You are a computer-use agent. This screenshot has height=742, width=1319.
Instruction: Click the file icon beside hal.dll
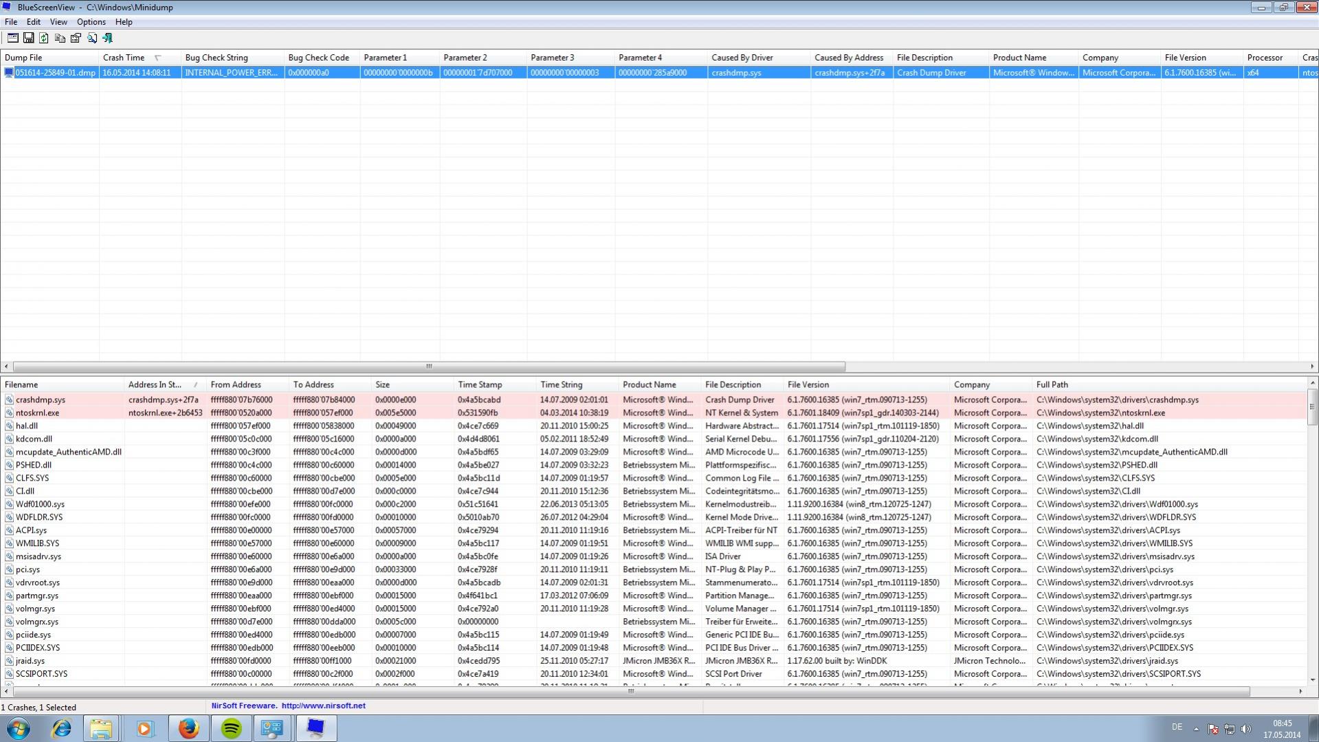point(9,426)
